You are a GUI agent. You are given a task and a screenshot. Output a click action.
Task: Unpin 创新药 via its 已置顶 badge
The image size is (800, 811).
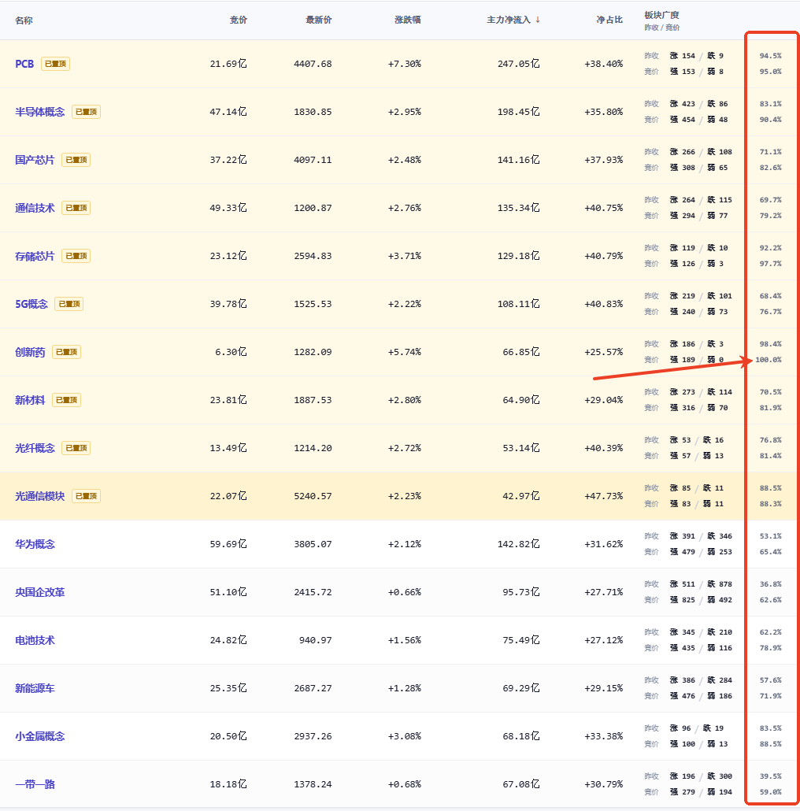pyautogui.click(x=66, y=352)
